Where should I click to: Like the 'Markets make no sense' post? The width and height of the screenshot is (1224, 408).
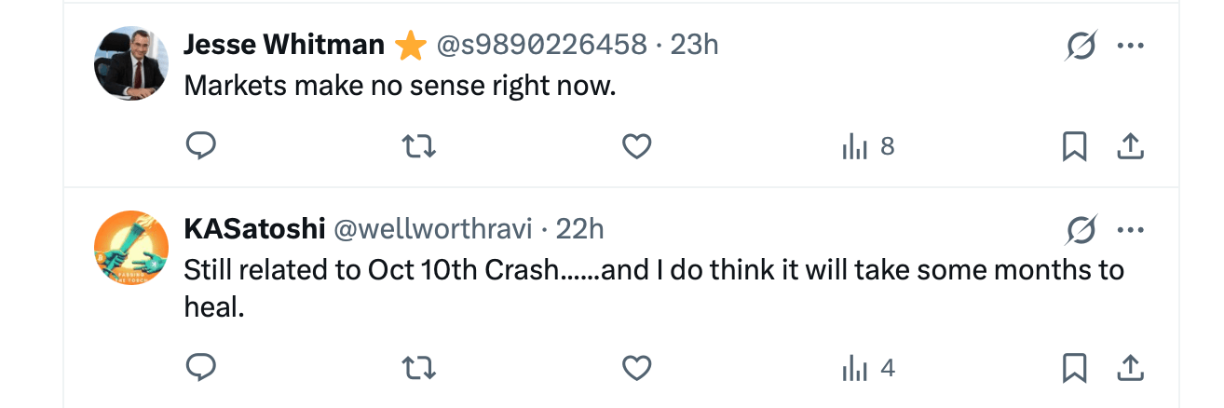(x=636, y=146)
